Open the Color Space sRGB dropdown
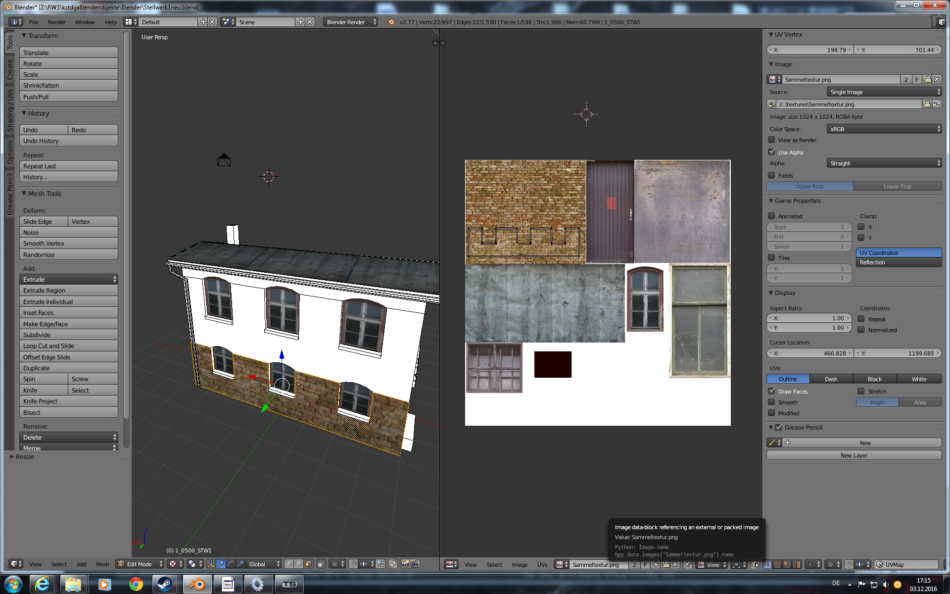This screenshot has width=950, height=594. (884, 129)
